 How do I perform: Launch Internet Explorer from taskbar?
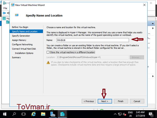(x=33, y=114)
